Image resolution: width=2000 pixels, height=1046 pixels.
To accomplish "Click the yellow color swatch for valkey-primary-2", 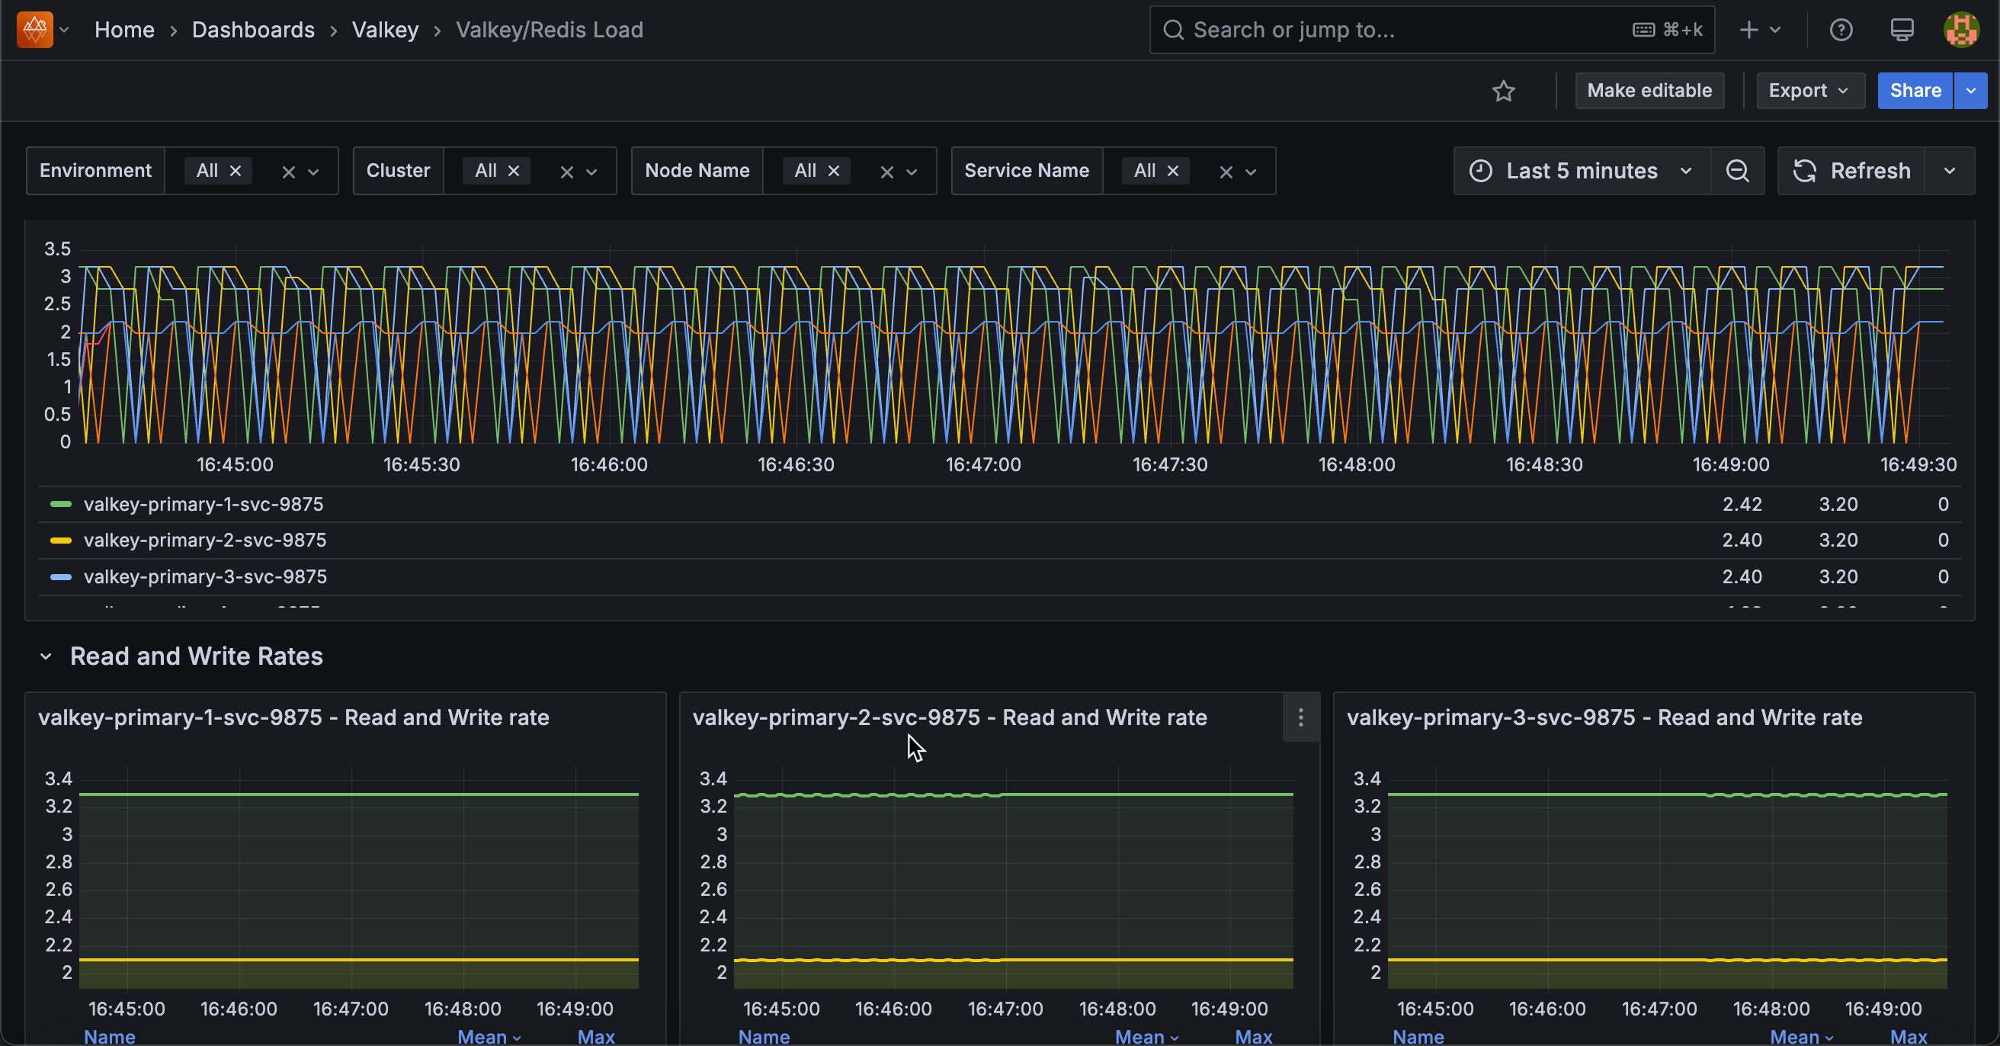I will point(60,541).
